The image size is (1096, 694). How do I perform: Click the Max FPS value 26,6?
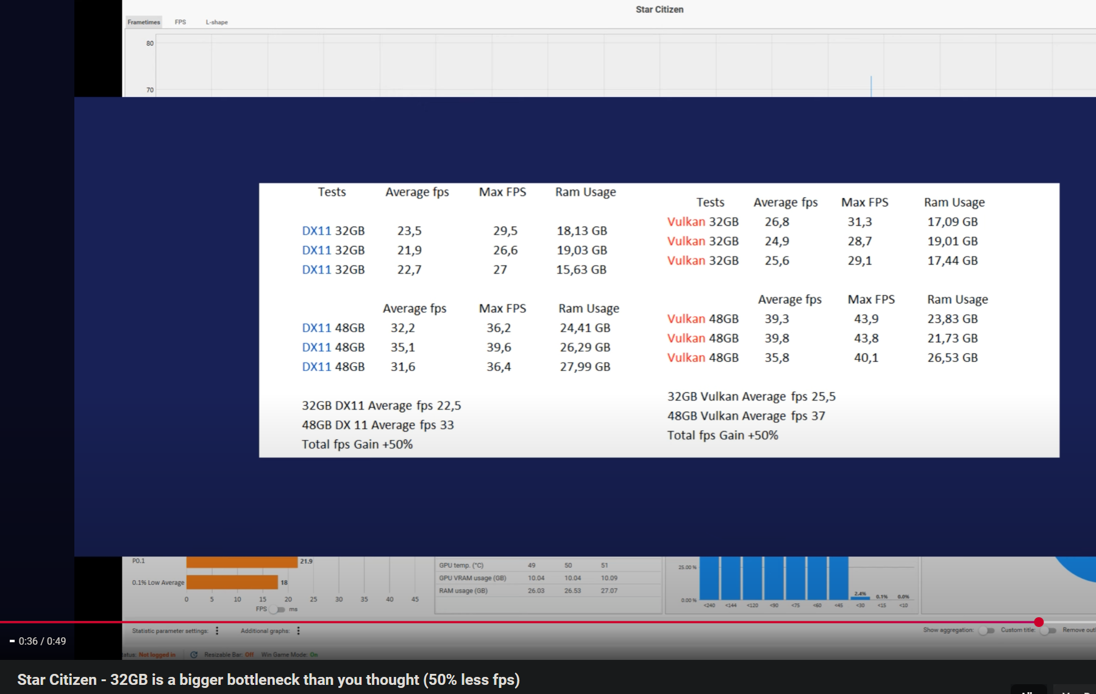(505, 250)
